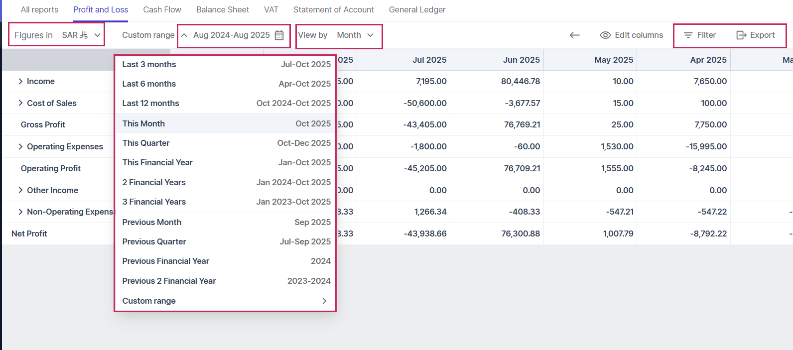Click the calendar icon beside the date range
Screen dimensions: 793x350
point(279,35)
